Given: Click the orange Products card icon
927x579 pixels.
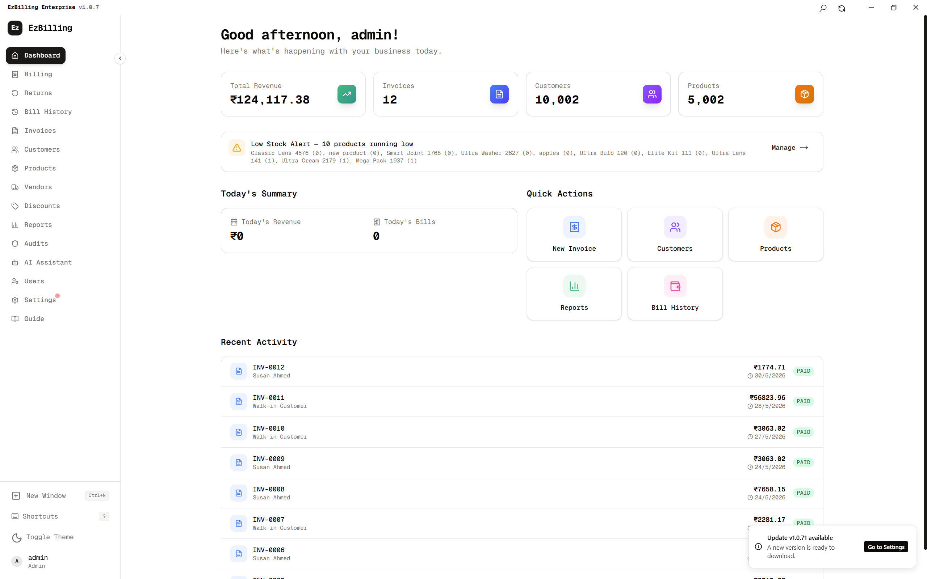Looking at the screenshot, I should tap(804, 94).
